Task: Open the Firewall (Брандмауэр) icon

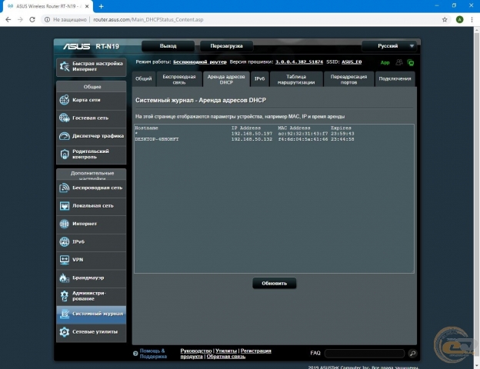Action: pyautogui.click(x=65, y=278)
